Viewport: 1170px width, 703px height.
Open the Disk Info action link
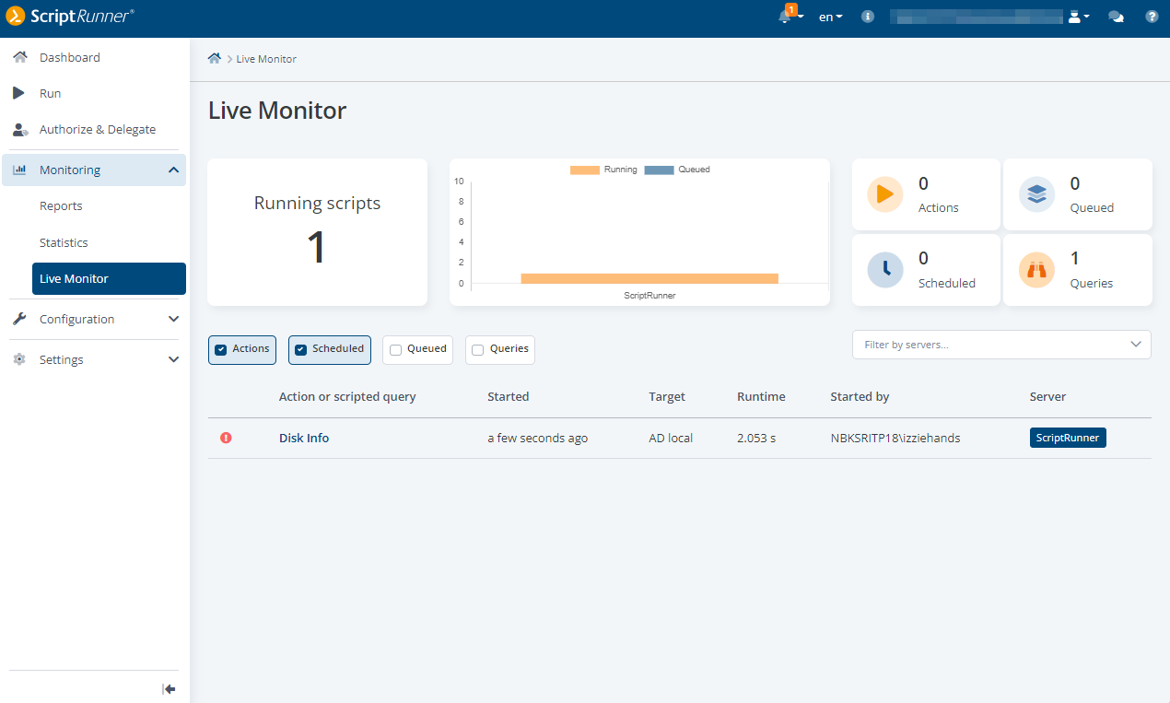(x=304, y=438)
